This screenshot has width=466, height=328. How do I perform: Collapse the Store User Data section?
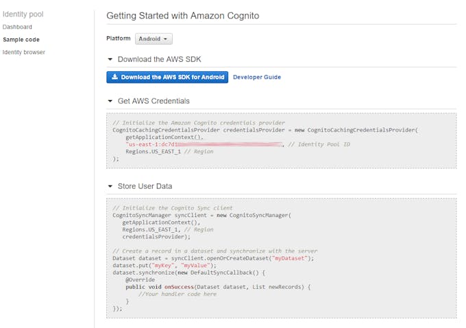110,186
